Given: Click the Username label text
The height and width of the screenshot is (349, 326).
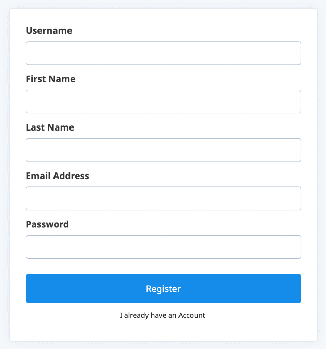Looking at the screenshot, I should 49,30.
